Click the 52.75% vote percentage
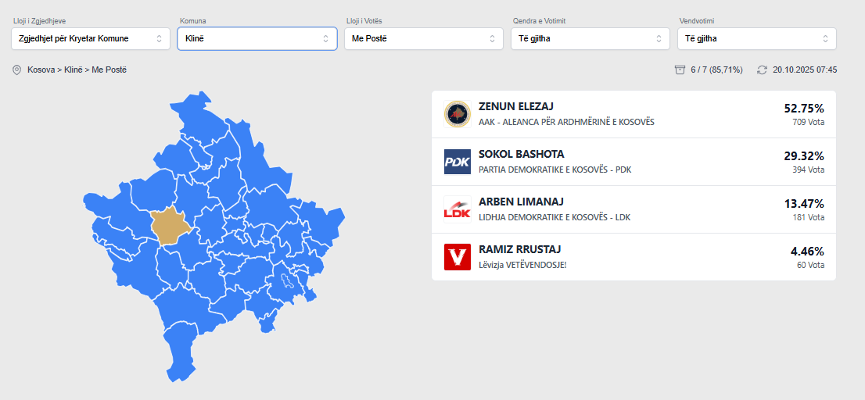 point(804,108)
